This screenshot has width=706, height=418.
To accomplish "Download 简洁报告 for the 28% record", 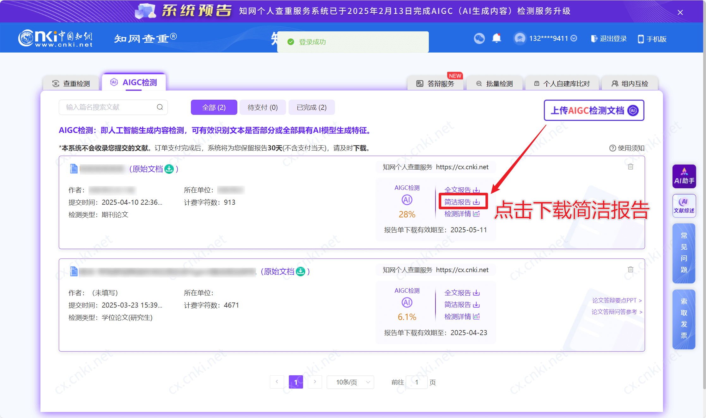I will 462,202.
